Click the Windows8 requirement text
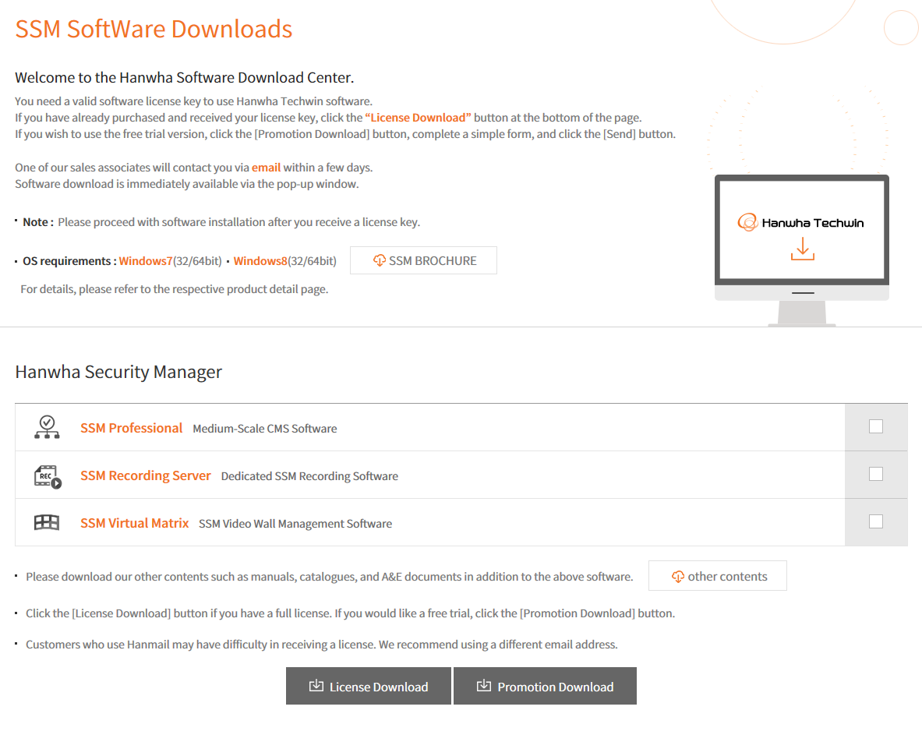 [260, 261]
